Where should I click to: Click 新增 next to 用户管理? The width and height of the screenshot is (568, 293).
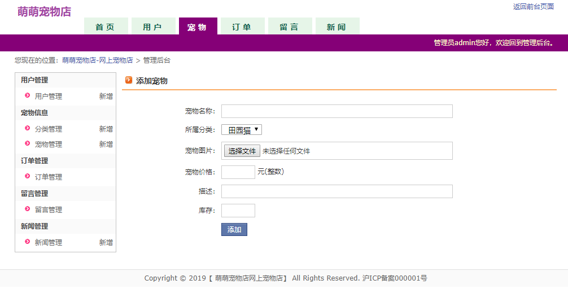point(106,97)
